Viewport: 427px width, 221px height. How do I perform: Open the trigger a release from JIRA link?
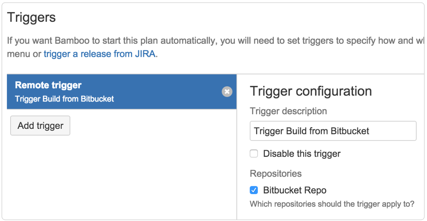(x=100, y=54)
